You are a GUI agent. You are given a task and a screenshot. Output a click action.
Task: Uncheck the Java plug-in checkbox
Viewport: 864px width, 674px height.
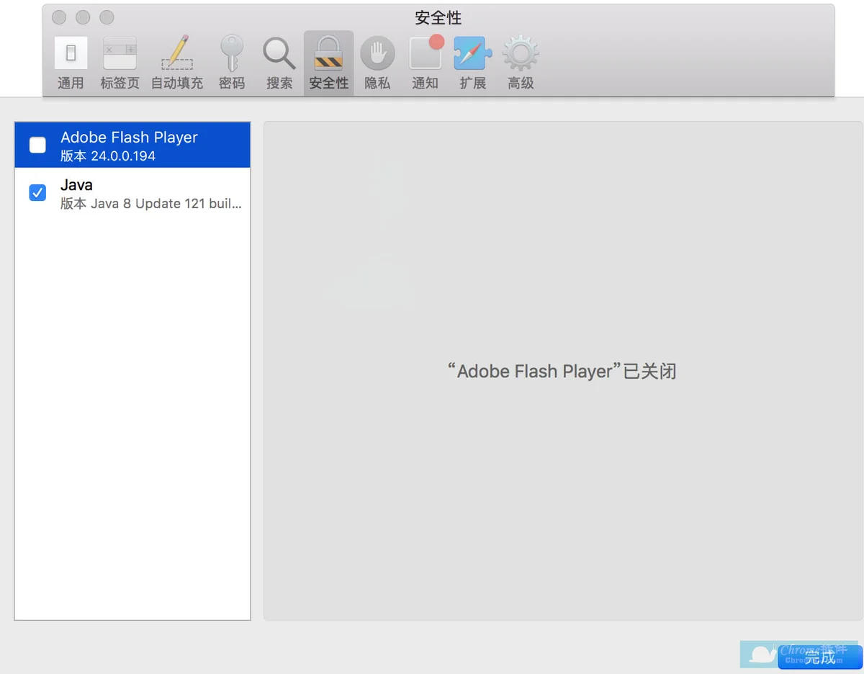pyautogui.click(x=37, y=193)
